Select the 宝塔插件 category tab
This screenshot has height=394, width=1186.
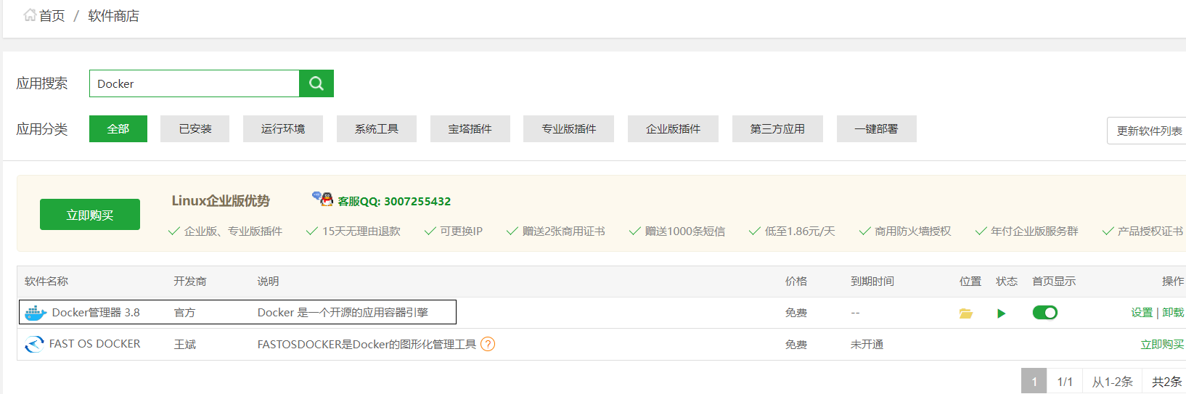click(x=470, y=128)
